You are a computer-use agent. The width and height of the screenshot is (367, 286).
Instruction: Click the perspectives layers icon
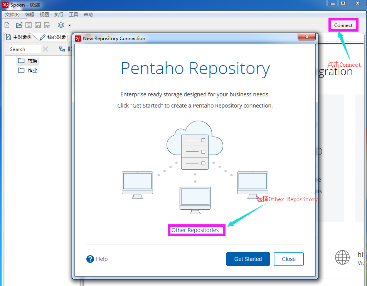tap(61, 25)
